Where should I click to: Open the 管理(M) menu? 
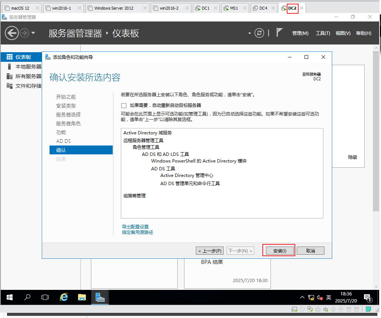point(300,33)
